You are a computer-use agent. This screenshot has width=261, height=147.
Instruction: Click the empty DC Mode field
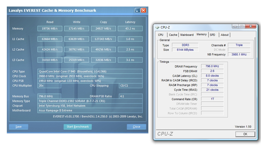[x=239, y=50]
